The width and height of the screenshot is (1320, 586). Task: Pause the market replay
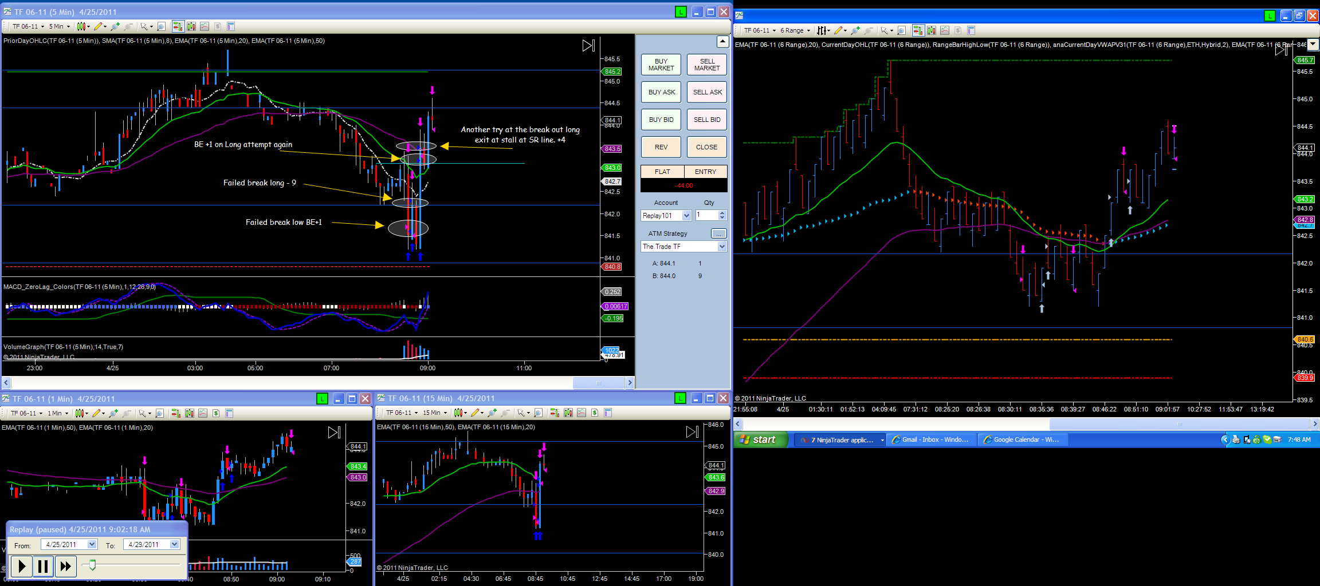(43, 567)
